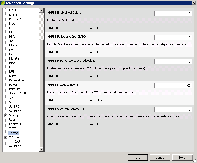The image size is (197, 163).
Task: Select User in the settings tree
Action: 12,120
